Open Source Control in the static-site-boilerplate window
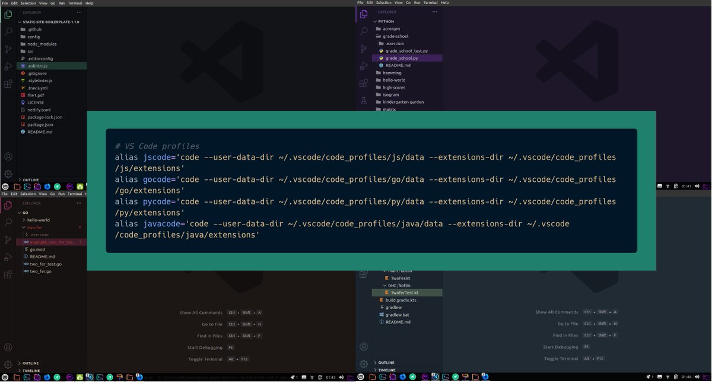The image size is (712, 382). [x=8, y=49]
